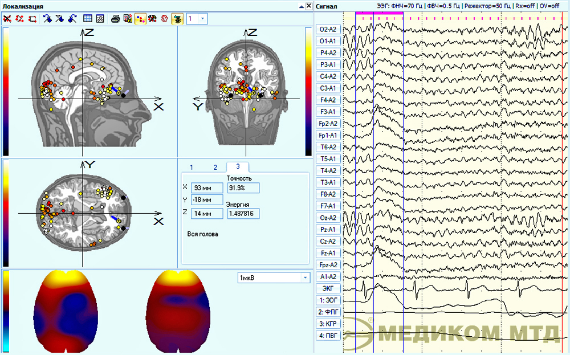The height and width of the screenshot is (355, 570).
Task: Click the dipole selection arrow icon
Action: (x=19, y=19)
